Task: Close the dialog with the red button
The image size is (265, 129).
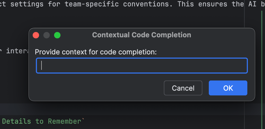Action: point(36,35)
